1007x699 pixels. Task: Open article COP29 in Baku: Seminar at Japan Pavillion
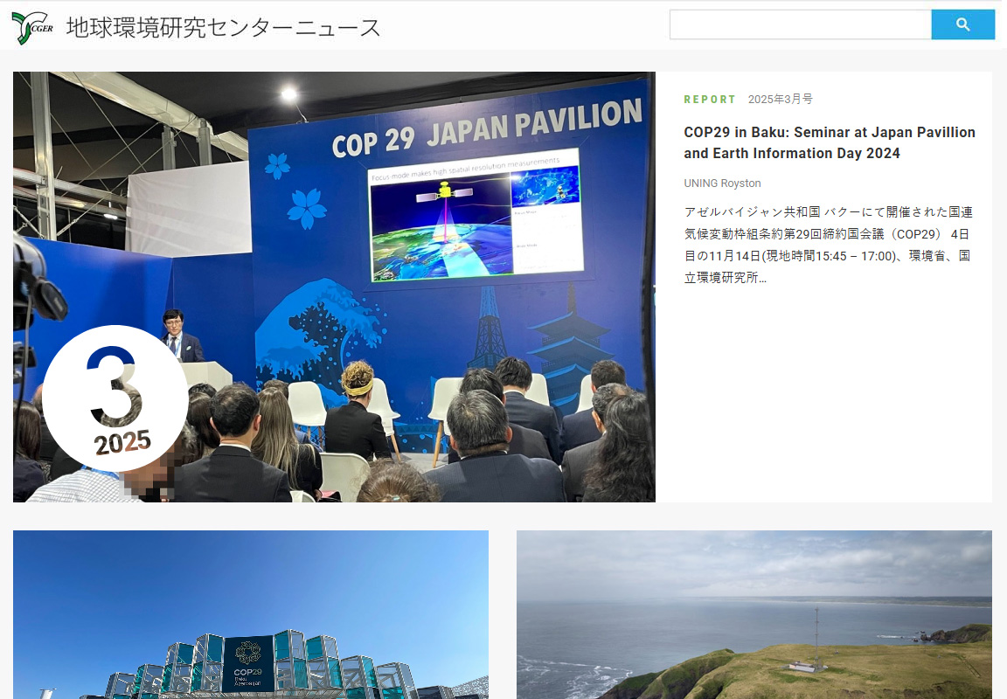coord(829,142)
